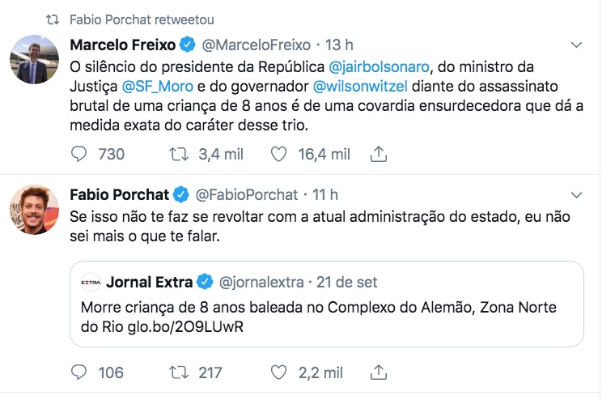Like Fabio Porchat's tweet

coord(279,372)
